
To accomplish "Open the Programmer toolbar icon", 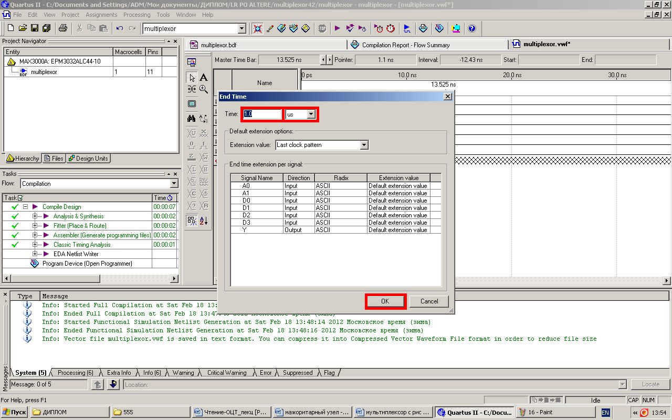I will [x=439, y=28].
